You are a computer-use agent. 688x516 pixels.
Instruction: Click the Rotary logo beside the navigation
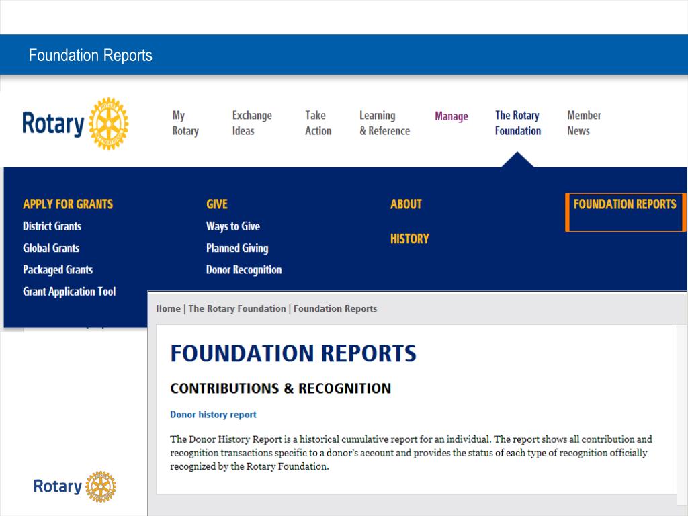point(75,124)
